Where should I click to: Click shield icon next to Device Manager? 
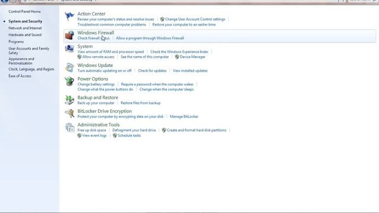[x=177, y=57]
